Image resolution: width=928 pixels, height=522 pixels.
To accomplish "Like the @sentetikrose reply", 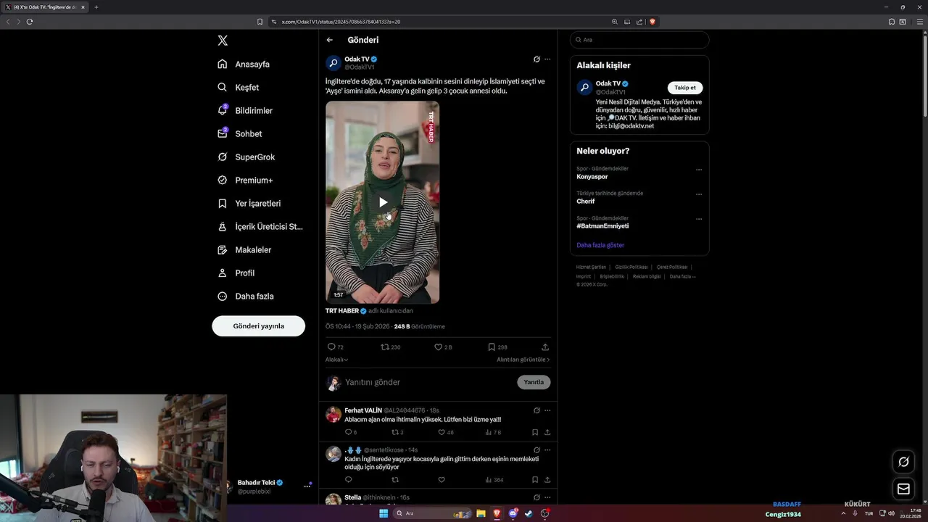I will click(442, 480).
